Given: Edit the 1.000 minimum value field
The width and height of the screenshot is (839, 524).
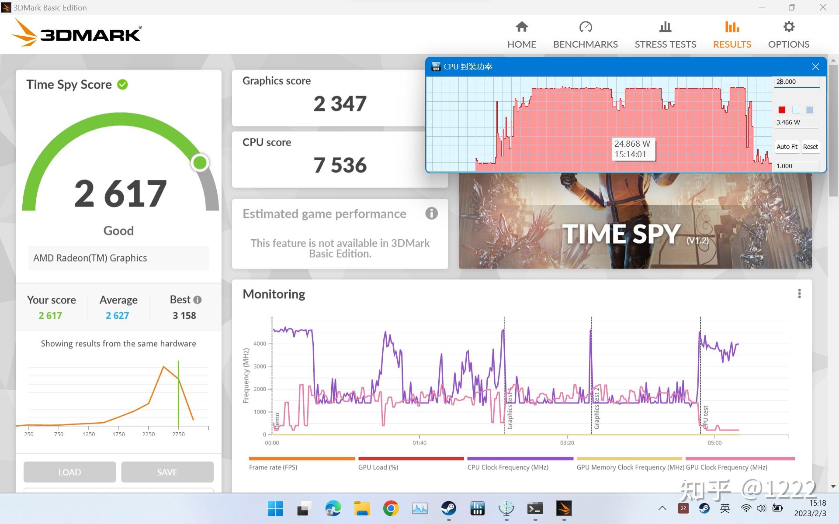Looking at the screenshot, I should [797, 166].
